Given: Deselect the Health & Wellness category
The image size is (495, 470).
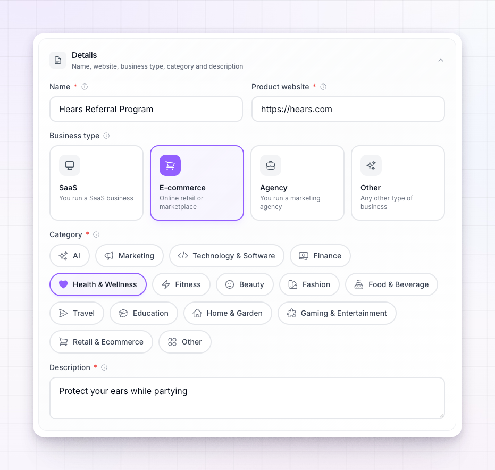Looking at the screenshot, I should [98, 284].
